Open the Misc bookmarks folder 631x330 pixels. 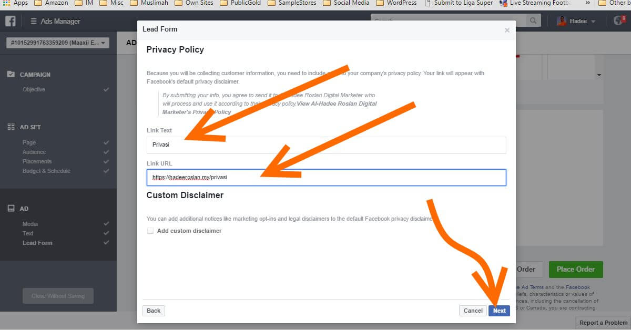[x=112, y=3]
